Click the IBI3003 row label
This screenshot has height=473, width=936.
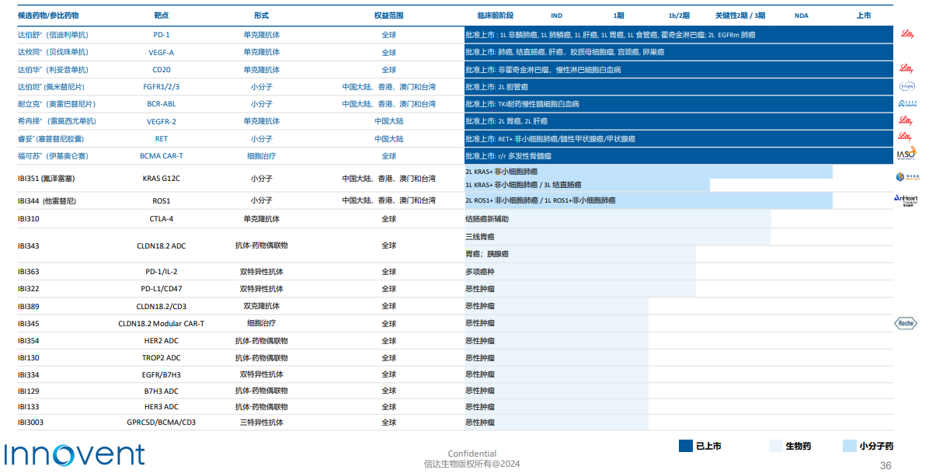30,423
